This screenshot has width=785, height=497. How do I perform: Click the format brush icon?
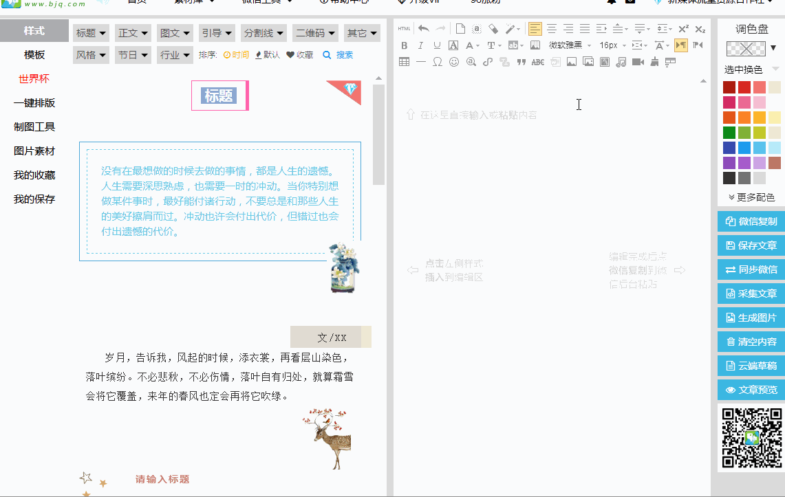pyautogui.click(x=654, y=62)
